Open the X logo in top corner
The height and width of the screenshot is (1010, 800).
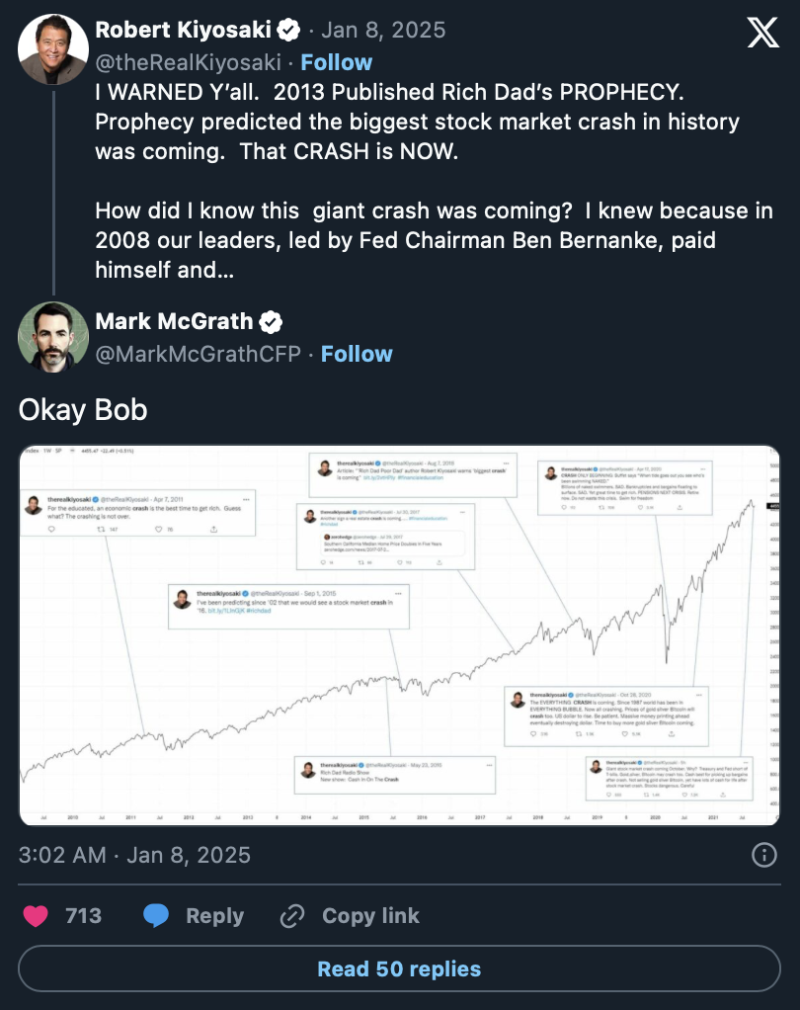(x=762, y=33)
